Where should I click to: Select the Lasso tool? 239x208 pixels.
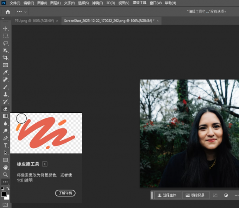[x=5, y=43]
